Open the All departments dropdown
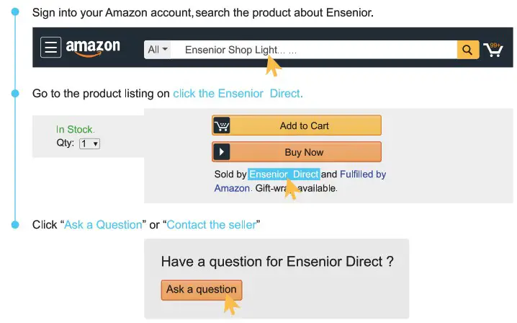517x323 pixels. pyautogui.click(x=158, y=50)
